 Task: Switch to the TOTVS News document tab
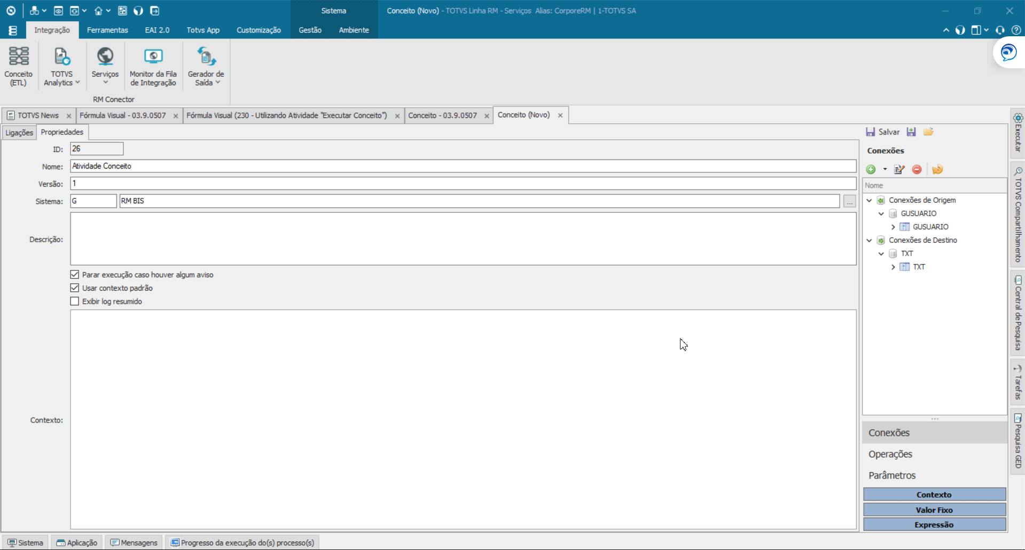click(x=38, y=115)
